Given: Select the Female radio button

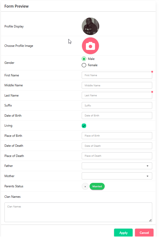Looking at the screenshot, I should pyautogui.click(x=84, y=65).
